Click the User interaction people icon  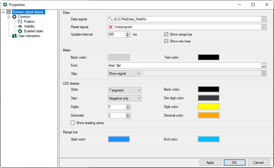pos(14,36)
